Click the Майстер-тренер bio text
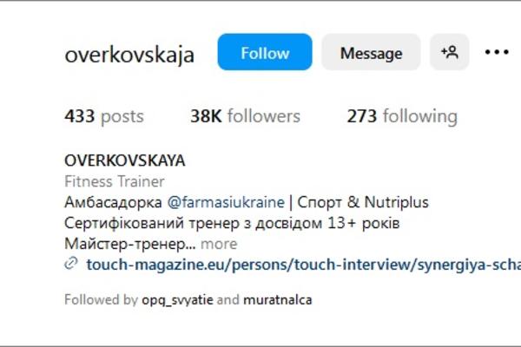 pos(130,244)
